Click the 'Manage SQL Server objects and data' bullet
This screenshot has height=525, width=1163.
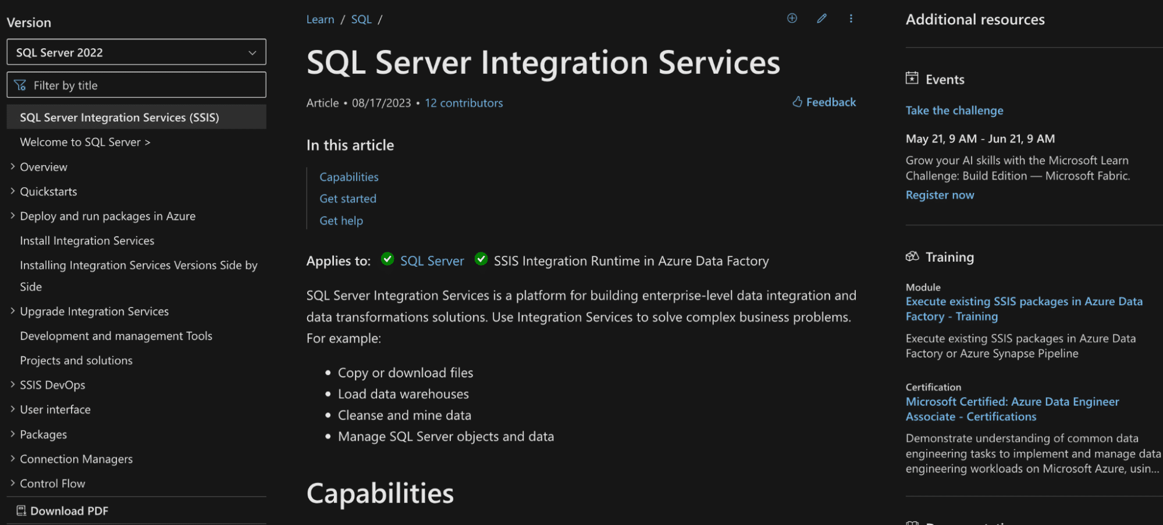click(446, 437)
